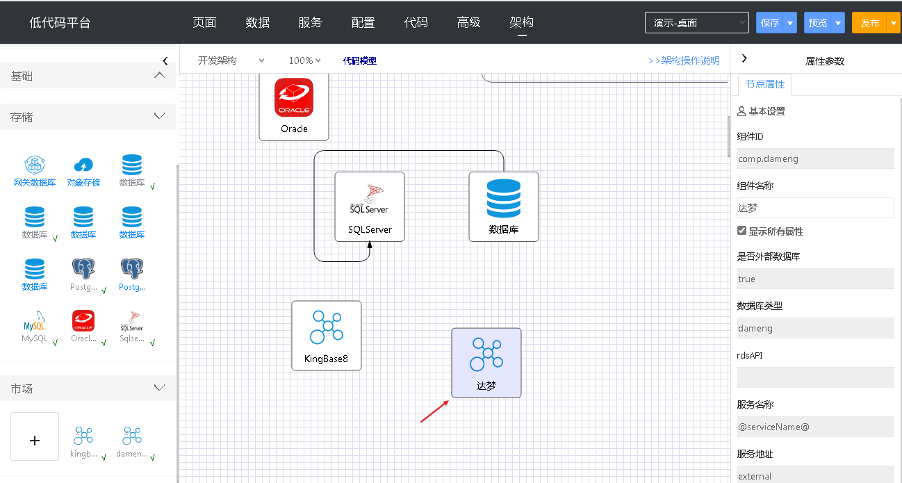Image resolution: width=902 pixels, height=483 pixels.
Task: Collapse the left component sidebar
Action: coord(165,61)
